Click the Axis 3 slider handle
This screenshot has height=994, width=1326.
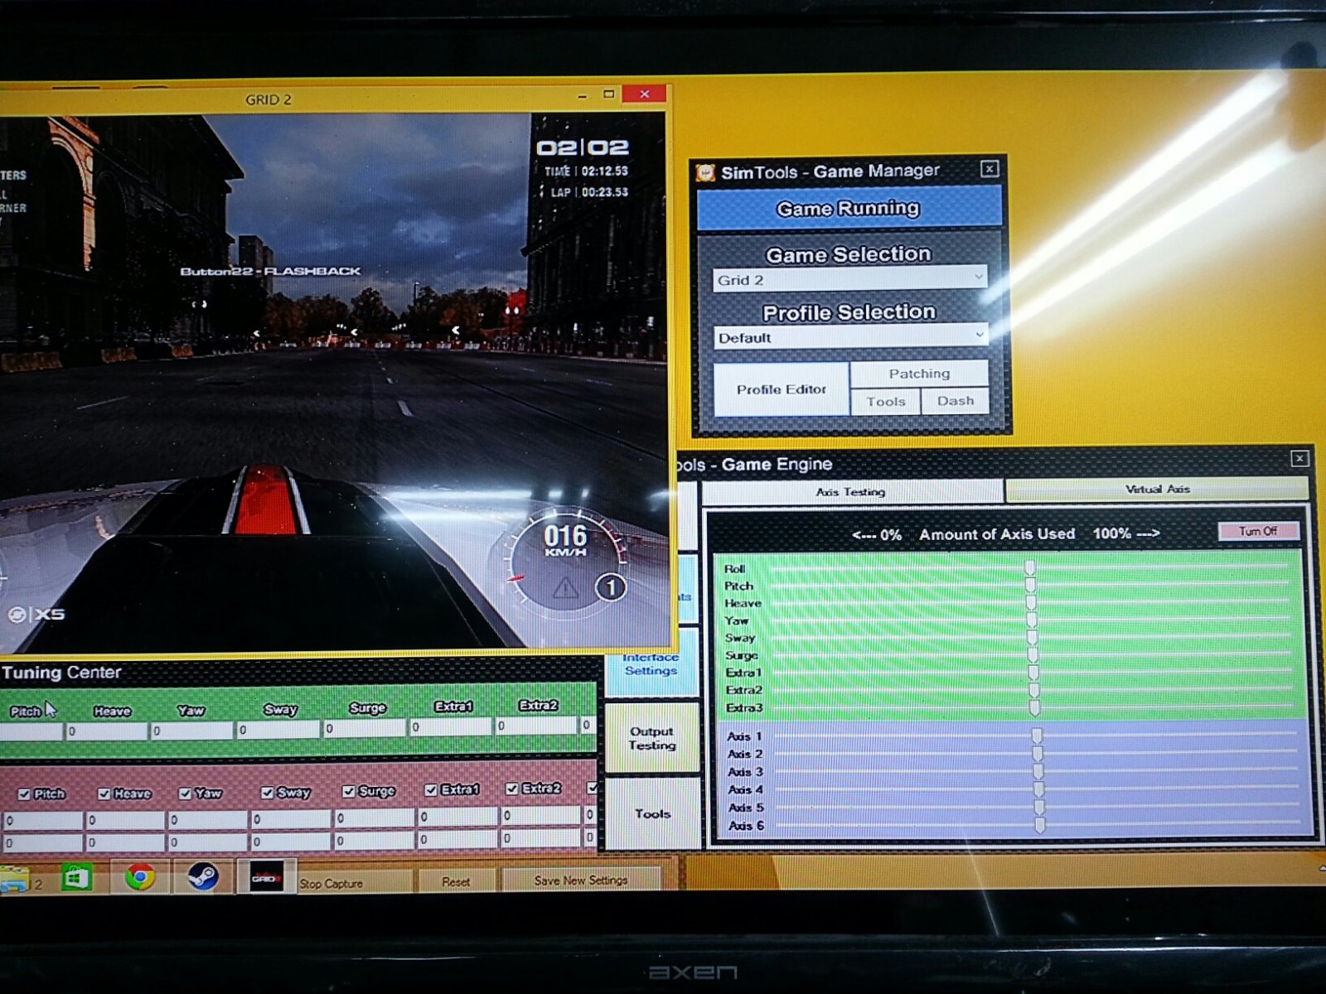1038,771
